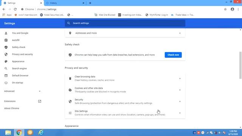Click the On startup power icon
This screenshot has width=242, height=136.
point(6,83)
